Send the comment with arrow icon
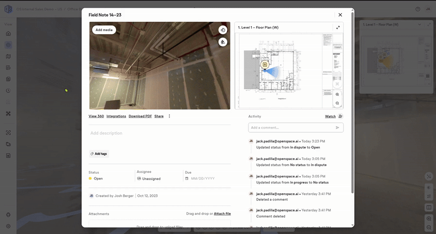 click(x=337, y=128)
